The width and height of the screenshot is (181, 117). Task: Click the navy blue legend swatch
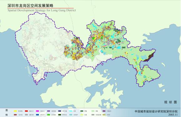coord(60,111)
